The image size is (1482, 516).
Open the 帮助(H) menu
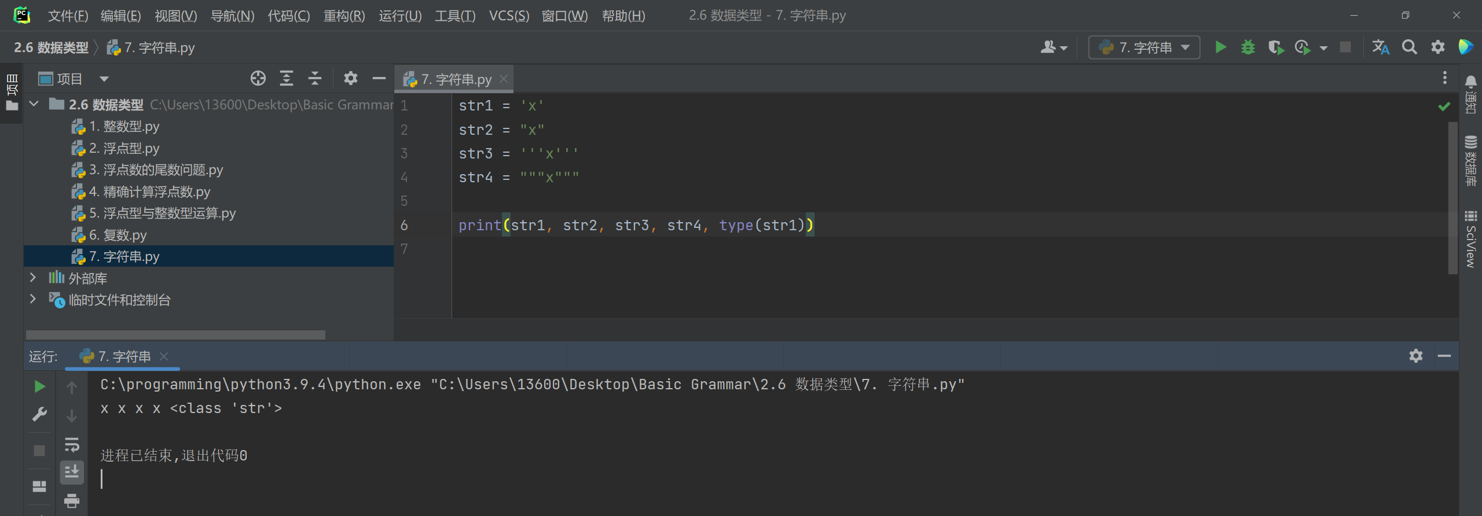click(623, 16)
